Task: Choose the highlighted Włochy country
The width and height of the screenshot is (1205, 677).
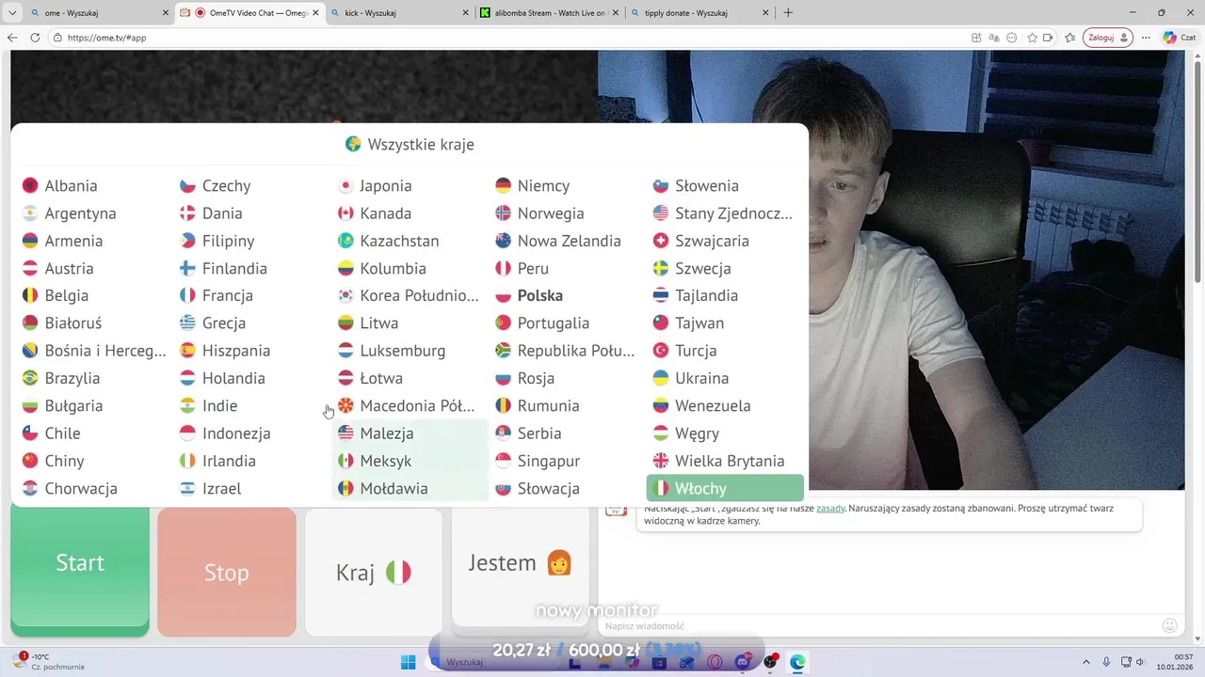Action: point(725,488)
